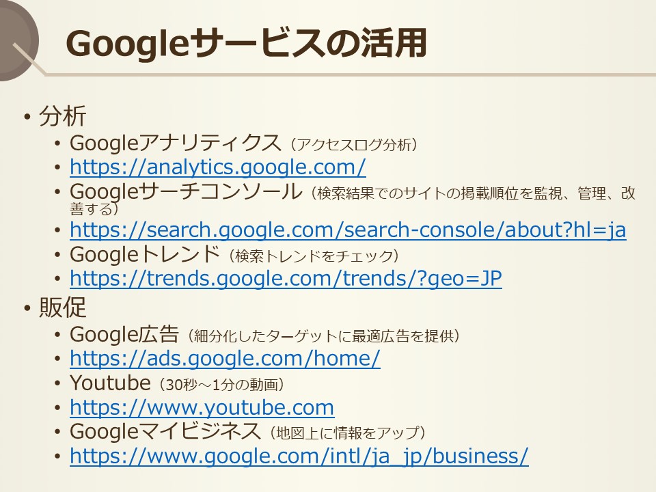Click the Googleアナリティクス text line

point(243,143)
